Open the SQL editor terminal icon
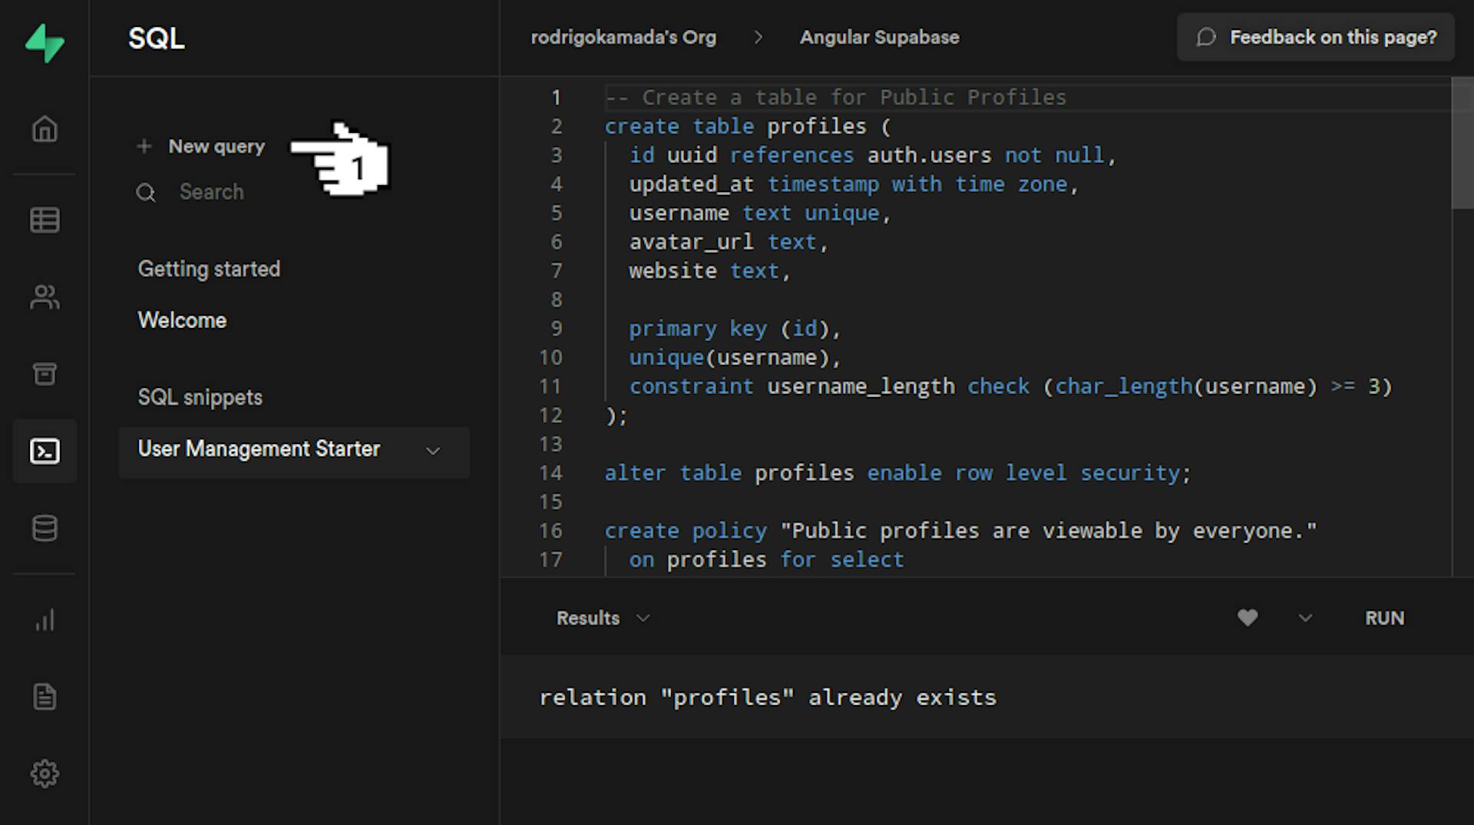Viewport: 1474px width, 825px height. click(x=45, y=451)
